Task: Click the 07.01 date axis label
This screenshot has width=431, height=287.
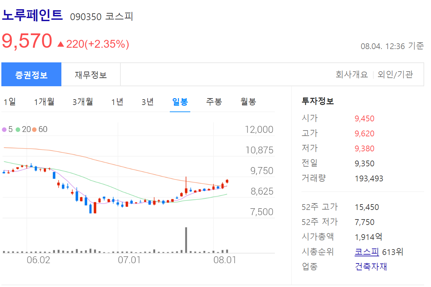Action: click(x=129, y=260)
